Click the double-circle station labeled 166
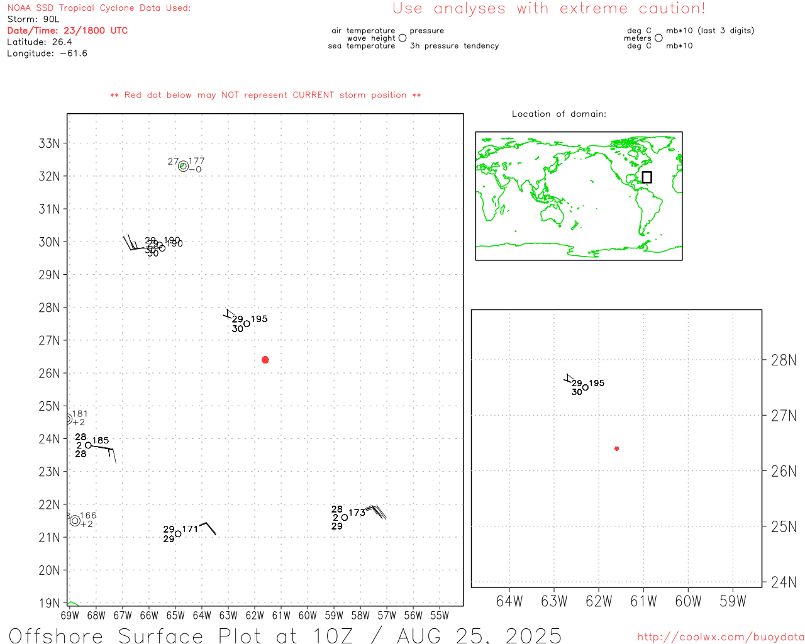The width and height of the screenshot is (805, 644). click(75, 521)
